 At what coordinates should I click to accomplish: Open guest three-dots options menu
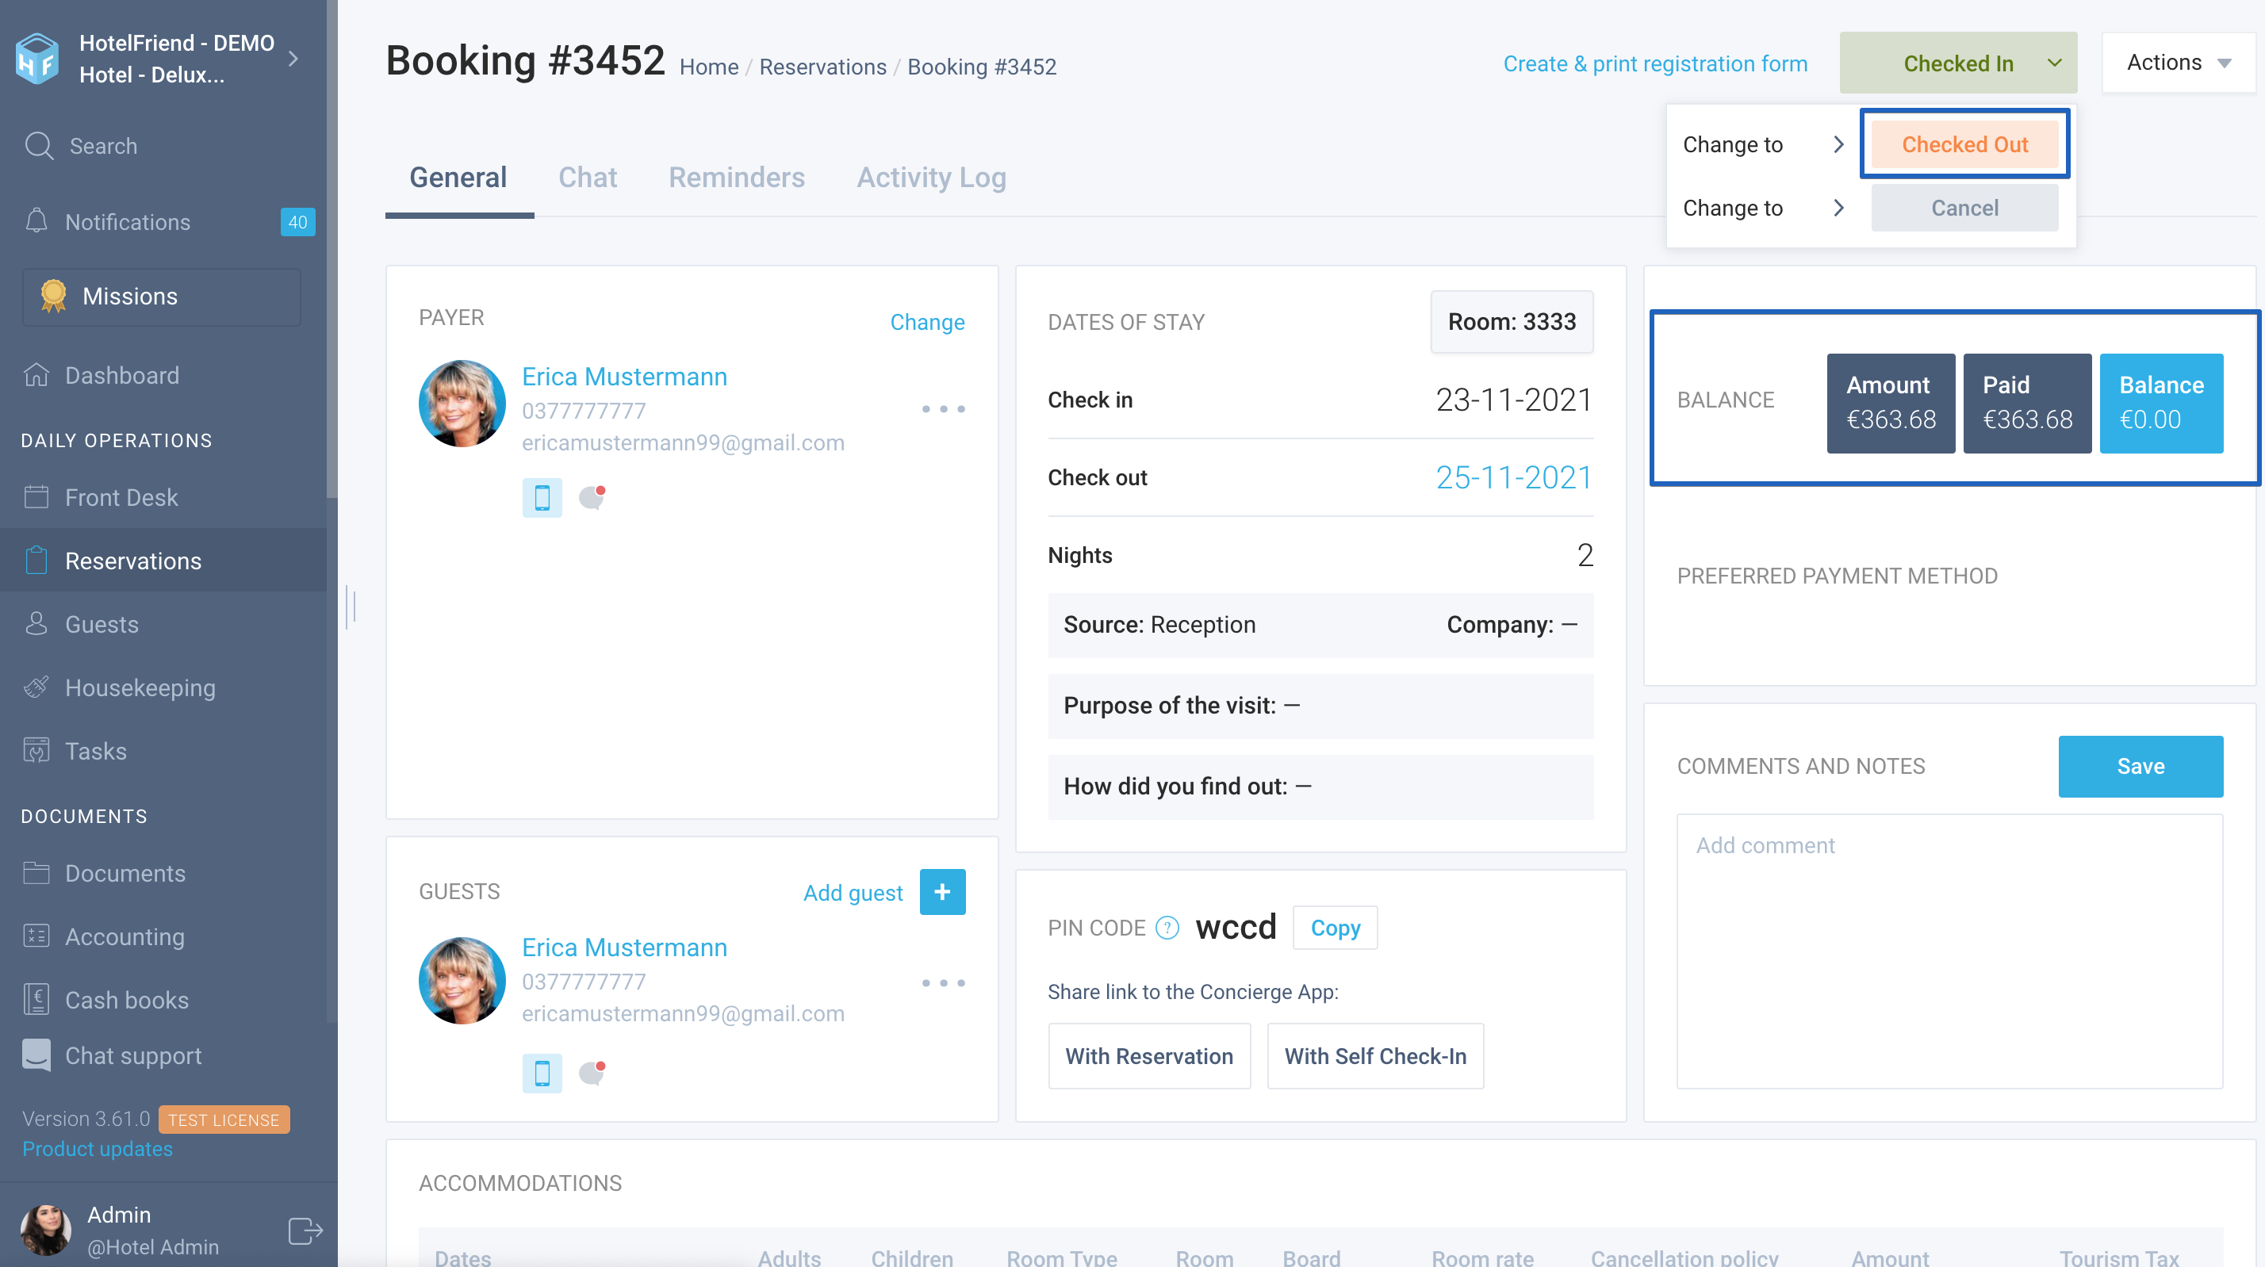[x=943, y=982]
